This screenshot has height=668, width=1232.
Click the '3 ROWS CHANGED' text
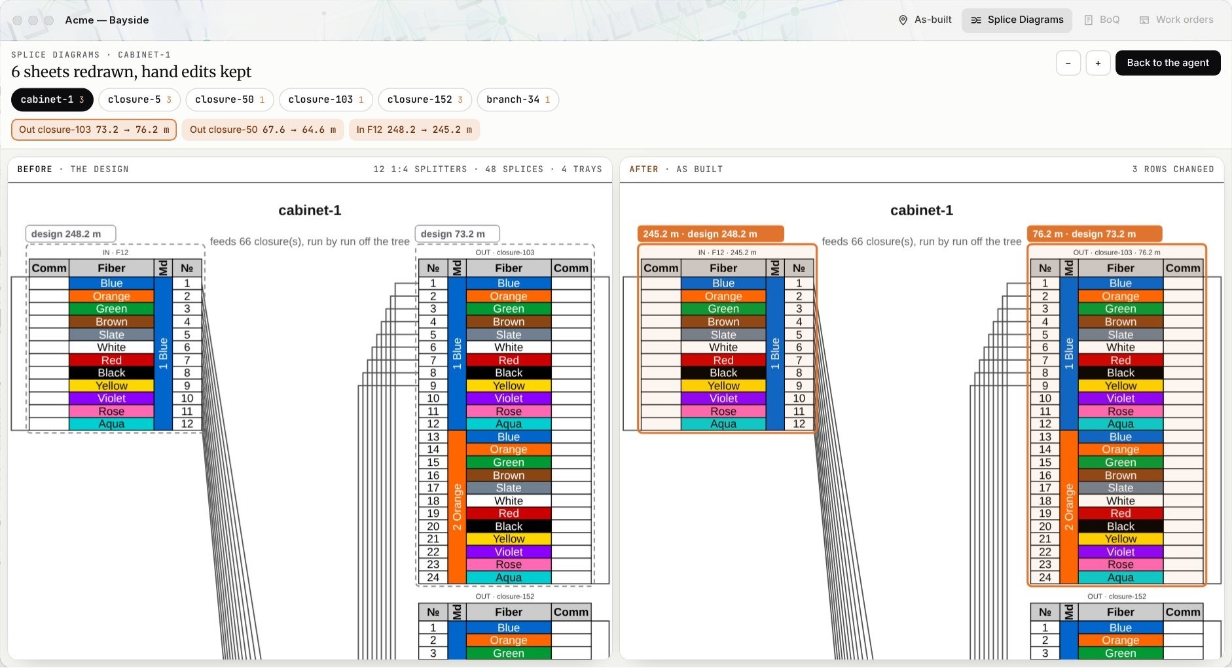point(1173,169)
